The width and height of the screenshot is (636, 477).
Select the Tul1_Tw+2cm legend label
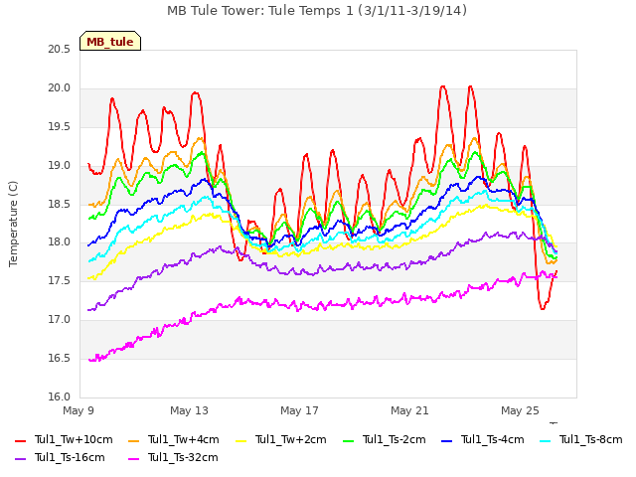(x=291, y=439)
